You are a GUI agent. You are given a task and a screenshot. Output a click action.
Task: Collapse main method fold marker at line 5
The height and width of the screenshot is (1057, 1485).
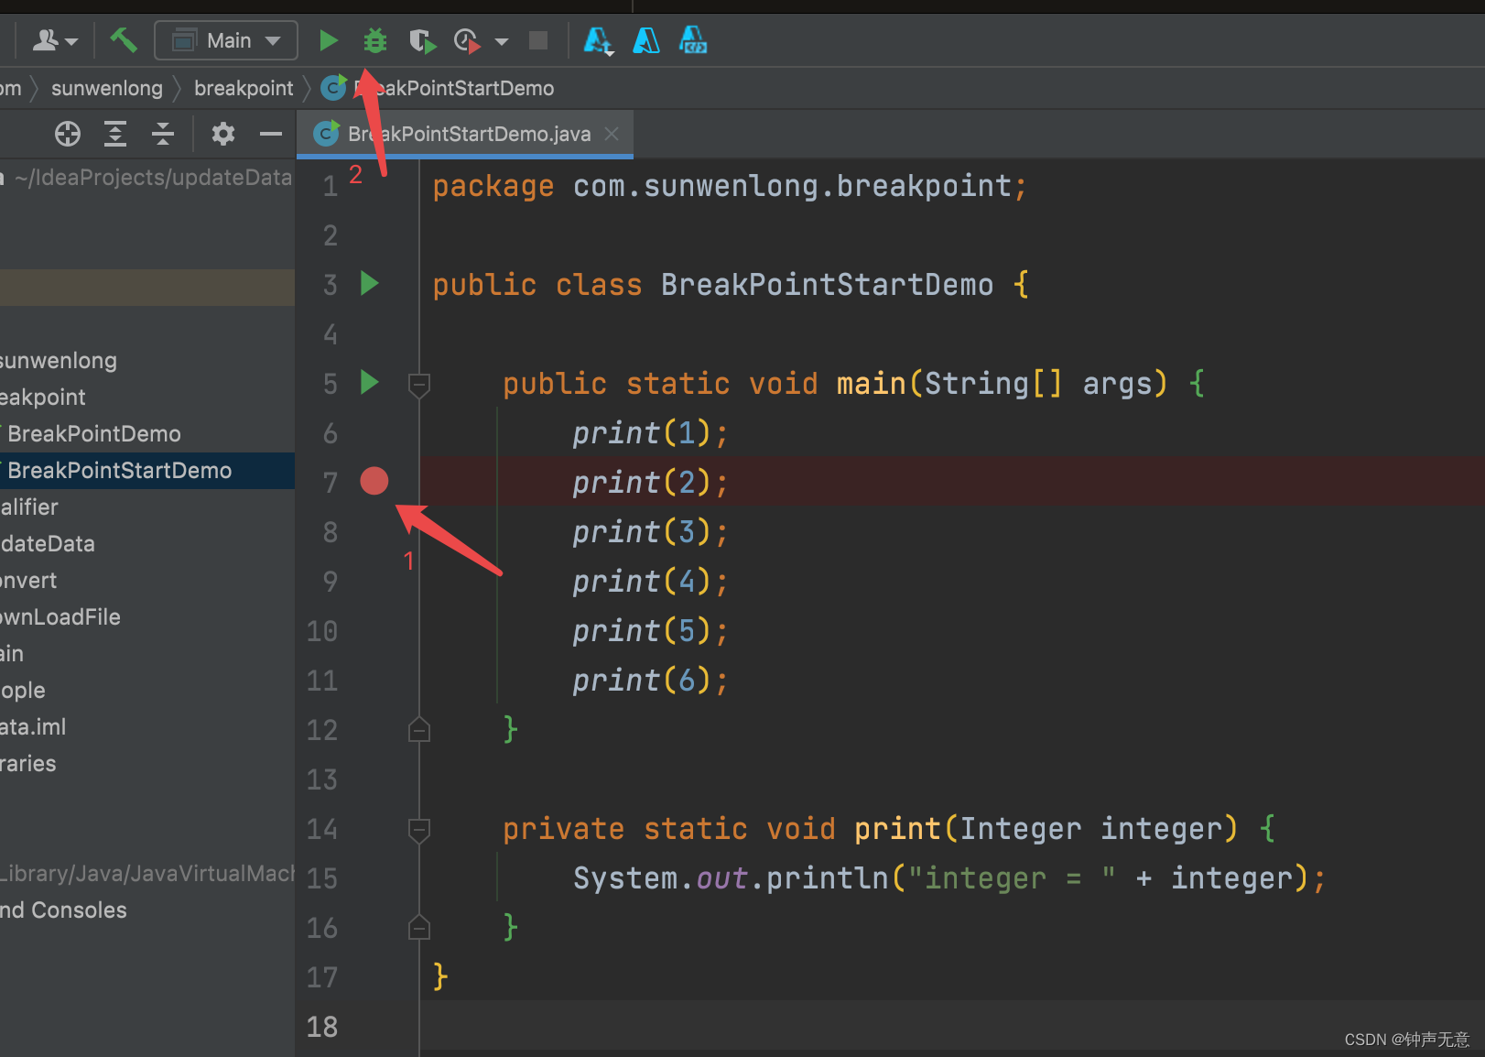(419, 385)
